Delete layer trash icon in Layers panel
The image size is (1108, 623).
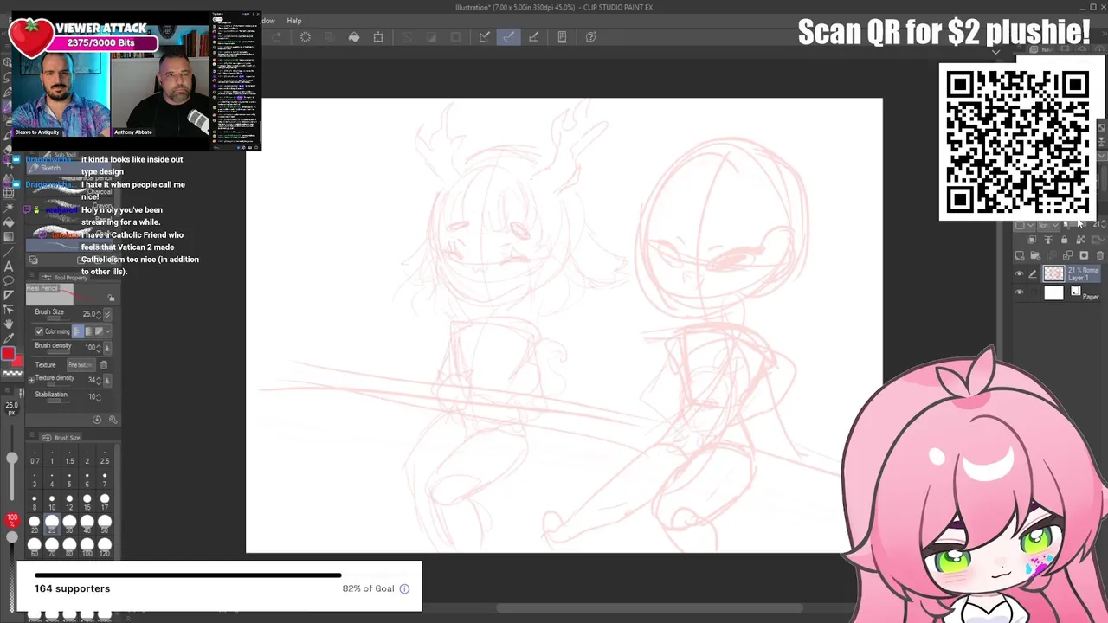click(1100, 255)
